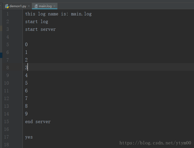Image resolution: width=194 pixels, height=148 pixels.
Task: Click the value '1' on line 6
Action: [x=26, y=52]
